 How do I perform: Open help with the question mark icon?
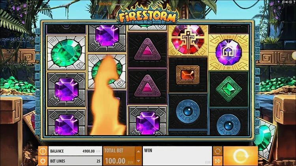tap(294, 2)
